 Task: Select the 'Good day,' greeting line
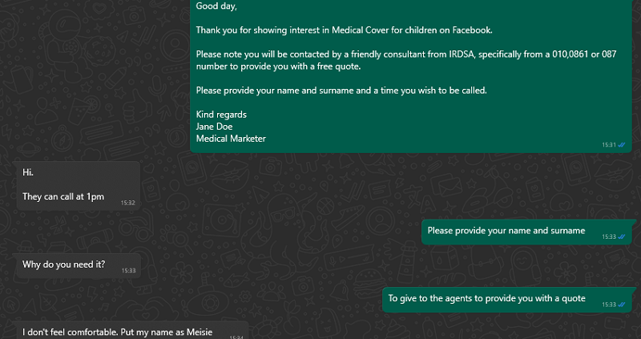click(x=216, y=6)
